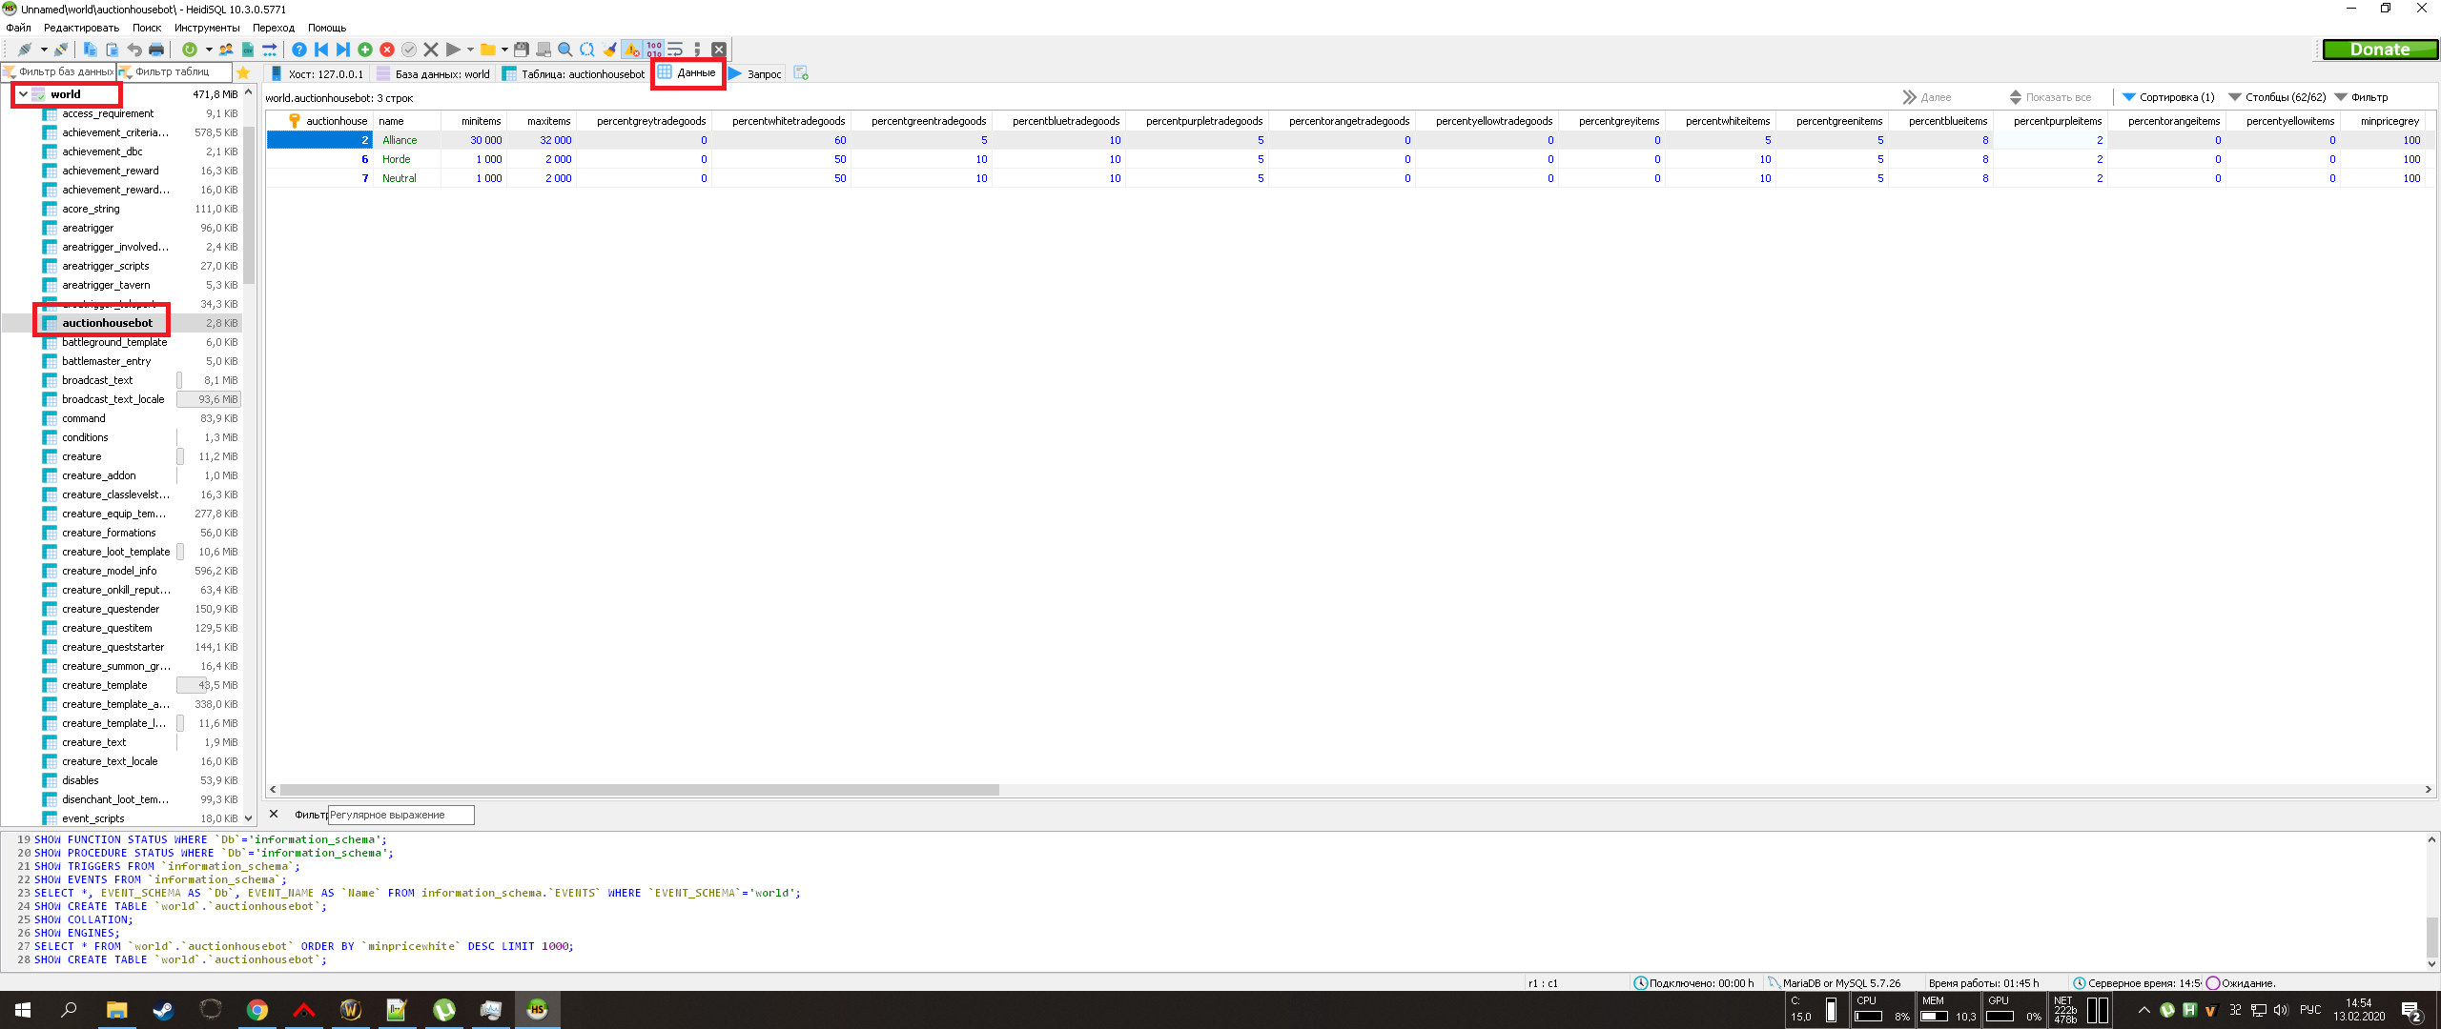Screen dimensions: 2441x1029
Task: Click the printer icon
Action: coord(156,50)
